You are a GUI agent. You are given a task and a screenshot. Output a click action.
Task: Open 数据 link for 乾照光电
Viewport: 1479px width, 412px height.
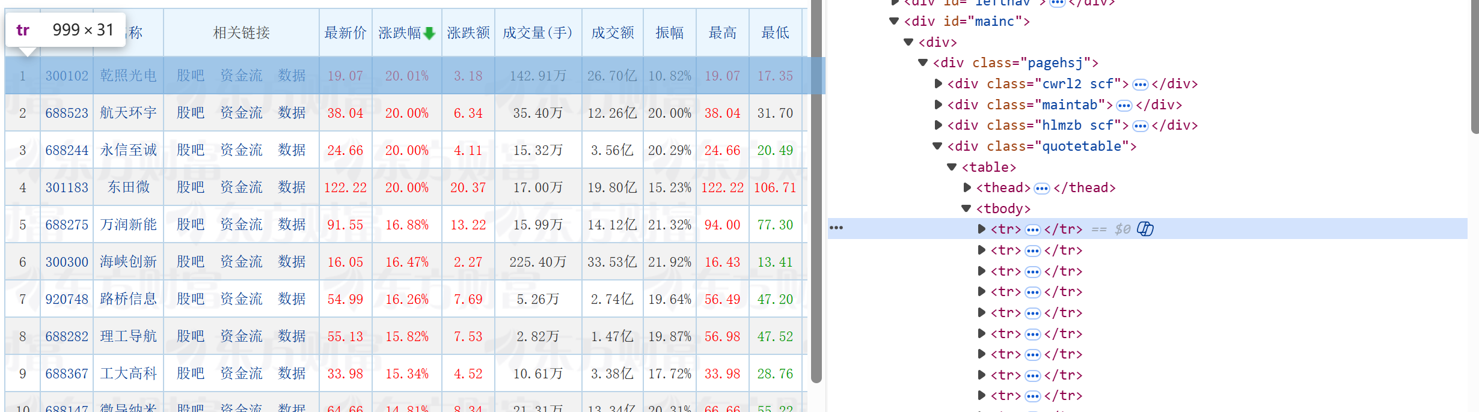pos(292,76)
